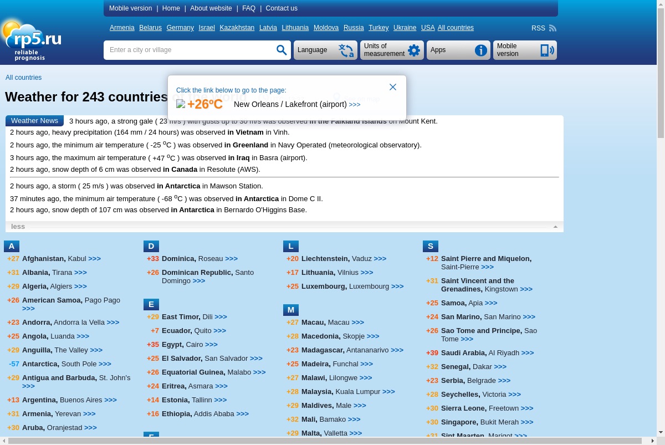Open Afghanistan, Kabul forecast arrows
The width and height of the screenshot is (665, 445).
(94, 259)
